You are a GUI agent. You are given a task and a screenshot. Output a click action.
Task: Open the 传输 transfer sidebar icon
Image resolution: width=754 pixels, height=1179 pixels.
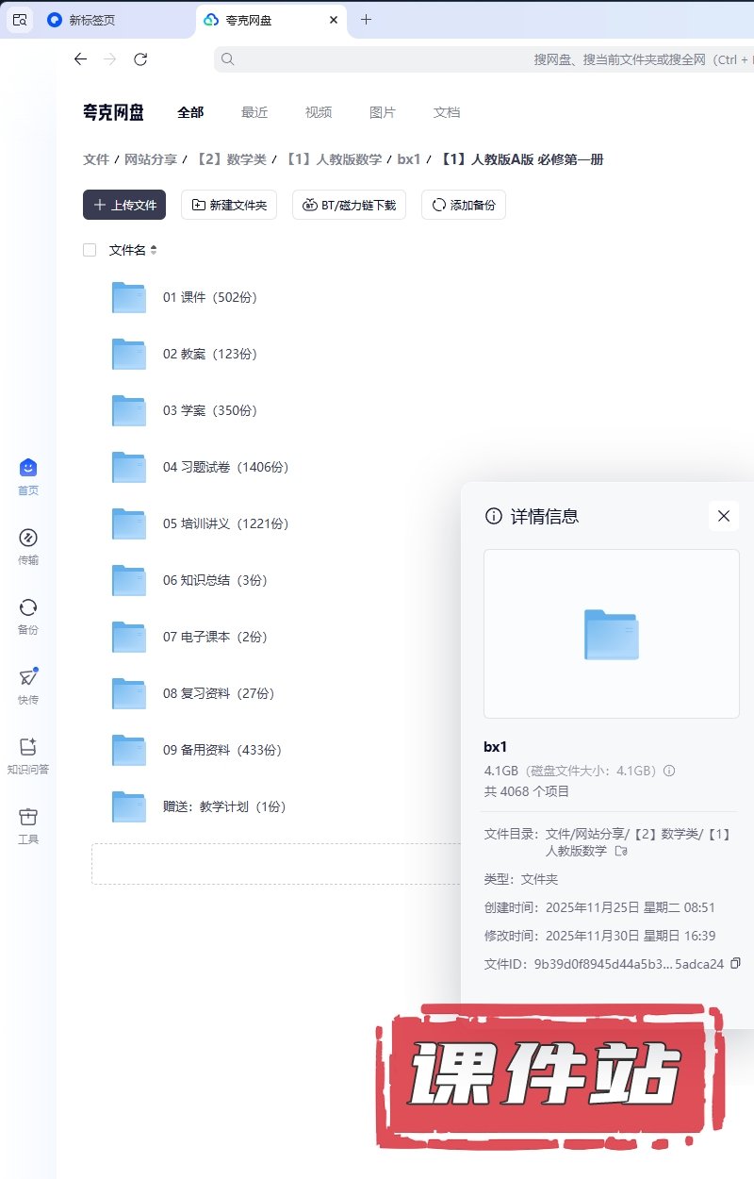click(27, 539)
